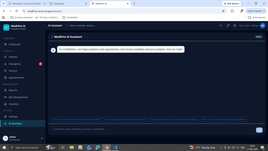Viewport: 268px width, 151px height.
Task: Click the Bed Management bed icon
Action: [x=5, y=97]
